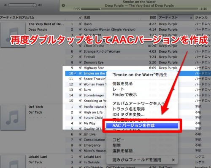This screenshot has width=211, height=168.
Task: Click the song playback progress bar
Action: point(139,9)
